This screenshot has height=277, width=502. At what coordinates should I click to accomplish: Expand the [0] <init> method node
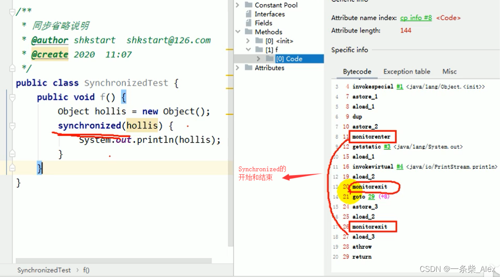(248, 41)
